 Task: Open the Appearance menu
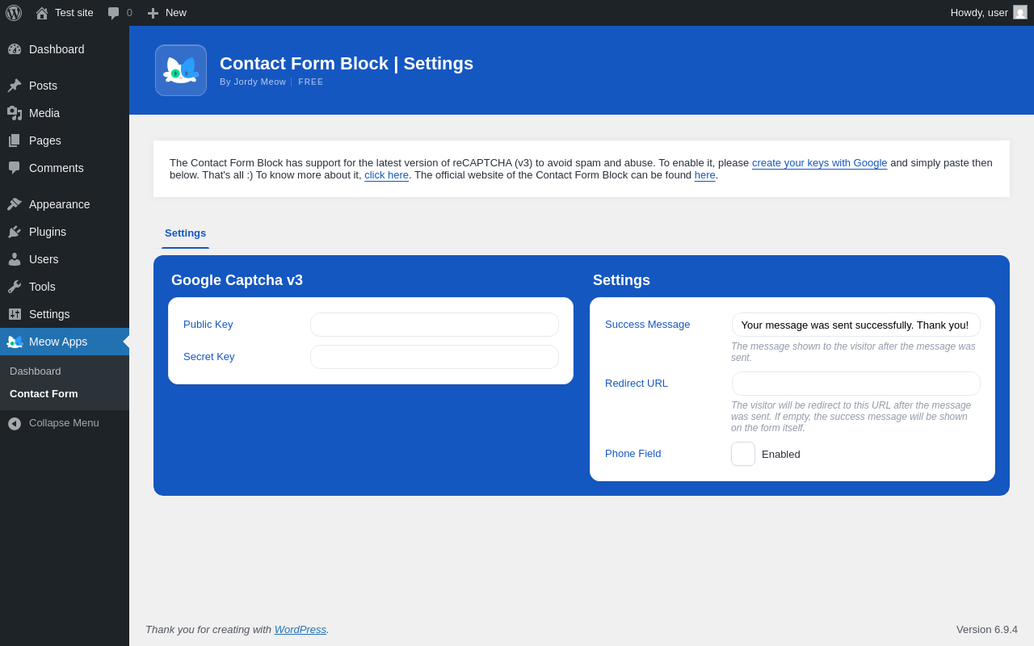(59, 204)
